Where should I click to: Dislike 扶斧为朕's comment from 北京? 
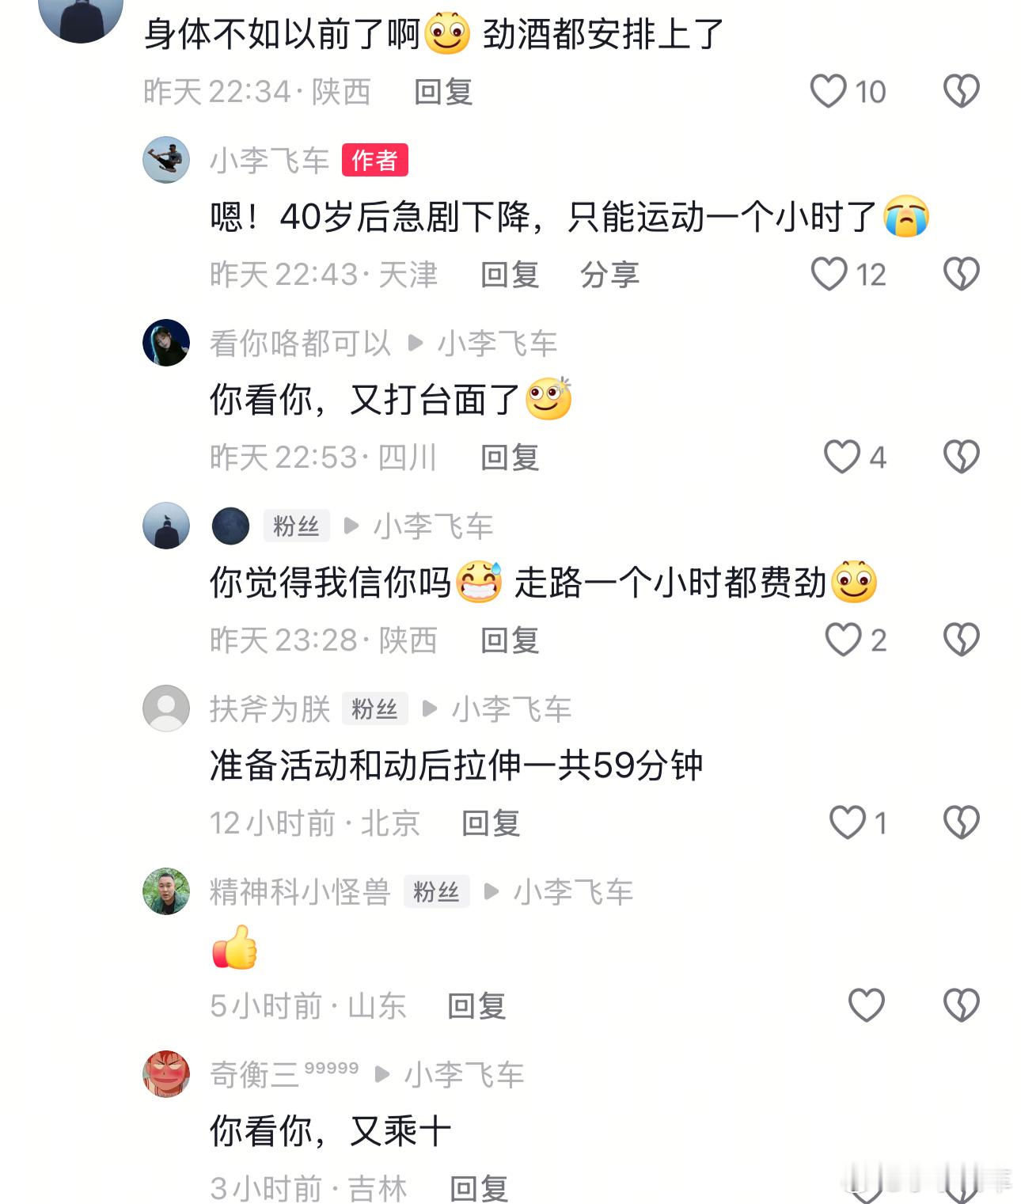click(962, 822)
